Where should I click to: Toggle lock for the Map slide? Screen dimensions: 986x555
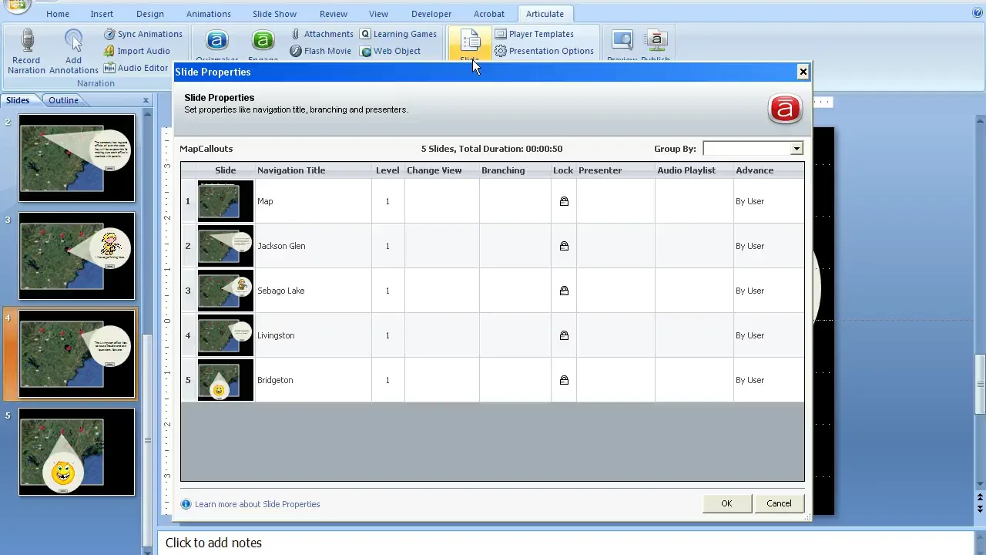click(564, 201)
